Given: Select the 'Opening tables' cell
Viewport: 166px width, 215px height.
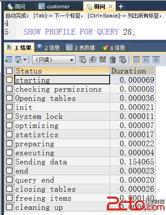Looking at the screenshot, I should (x=62, y=98).
